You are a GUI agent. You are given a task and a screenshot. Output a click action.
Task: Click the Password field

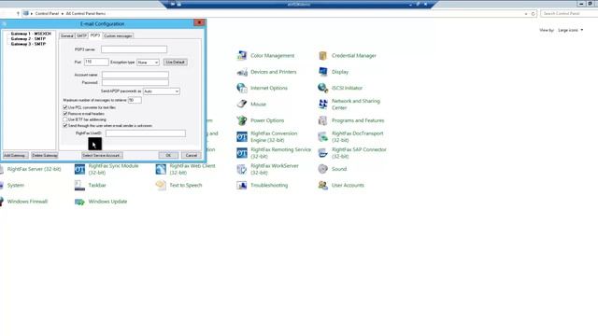(x=135, y=83)
